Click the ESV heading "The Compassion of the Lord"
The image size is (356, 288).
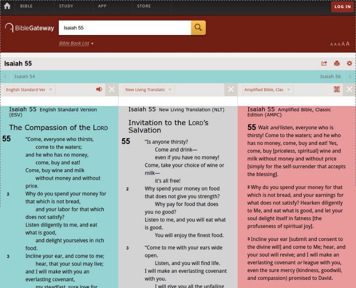pyautogui.click(x=58, y=128)
